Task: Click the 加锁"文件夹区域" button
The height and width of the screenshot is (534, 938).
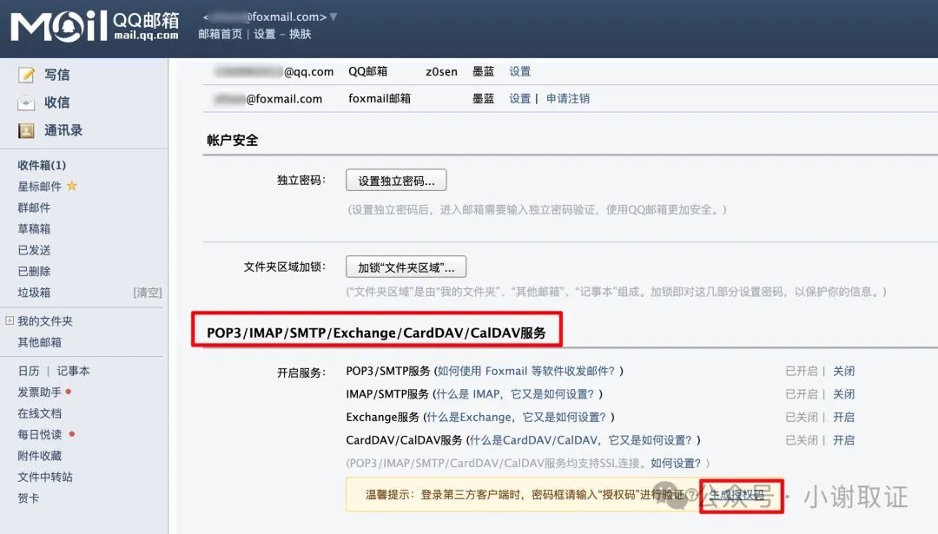Action: click(406, 267)
